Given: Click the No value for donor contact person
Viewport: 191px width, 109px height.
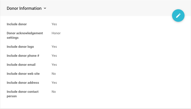Looking at the screenshot, I should point(54,92).
